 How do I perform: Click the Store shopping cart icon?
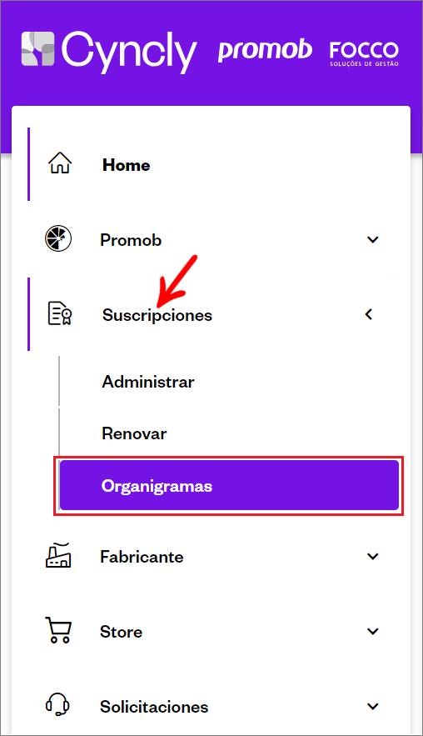[x=58, y=630]
